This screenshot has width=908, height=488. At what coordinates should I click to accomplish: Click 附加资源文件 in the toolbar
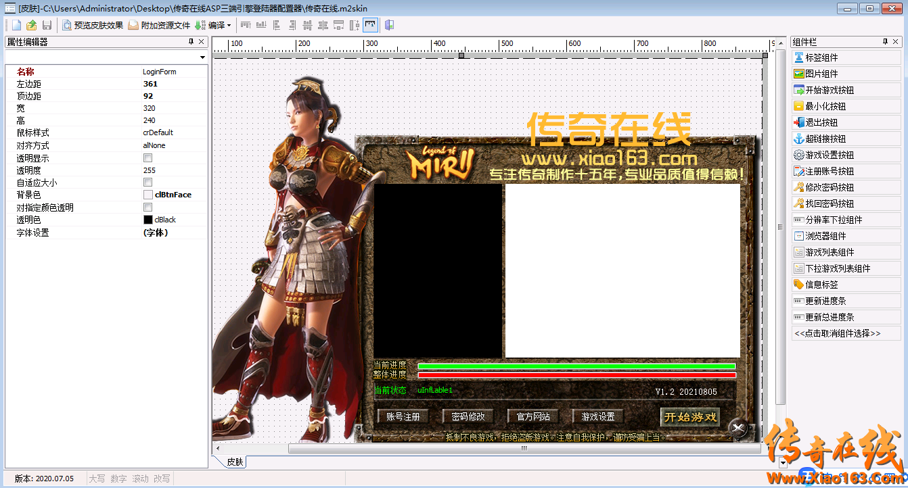pyautogui.click(x=160, y=25)
